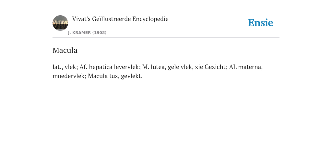Click the abbreviation lat. at the start of the text
The height and width of the screenshot is (166, 332).
pyautogui.click(x=57, y=67)
